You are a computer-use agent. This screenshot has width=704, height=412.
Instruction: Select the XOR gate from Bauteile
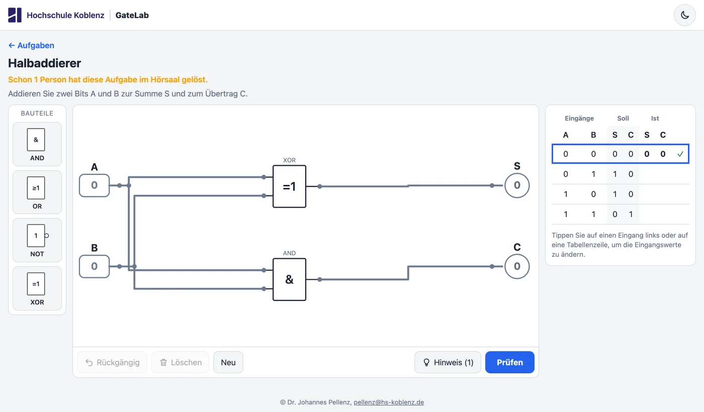37,288
